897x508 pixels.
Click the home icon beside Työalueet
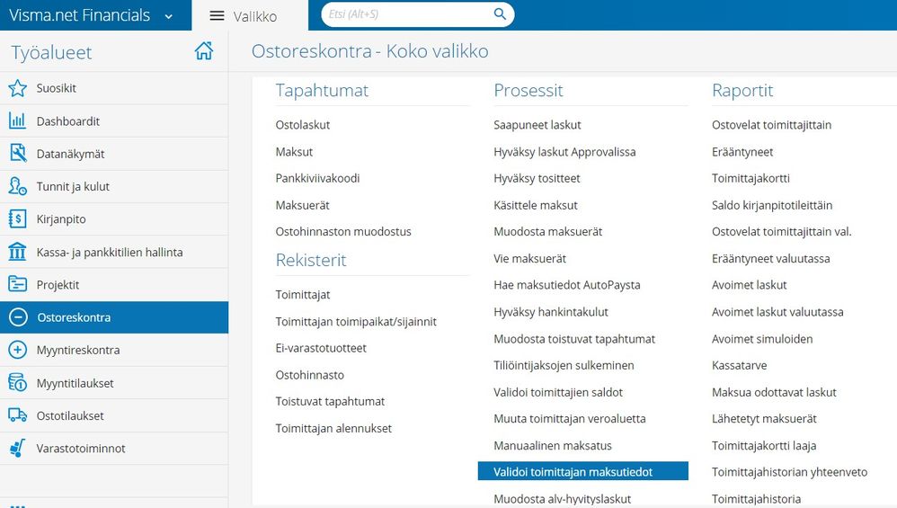pos(204,51)
